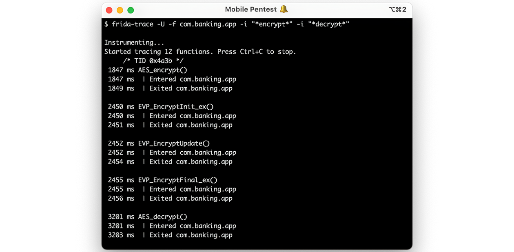Click the ⌥⌘2 shortcut indicator at top right
Viewport: 514px width, 252px height.
[x=398, y=9]
